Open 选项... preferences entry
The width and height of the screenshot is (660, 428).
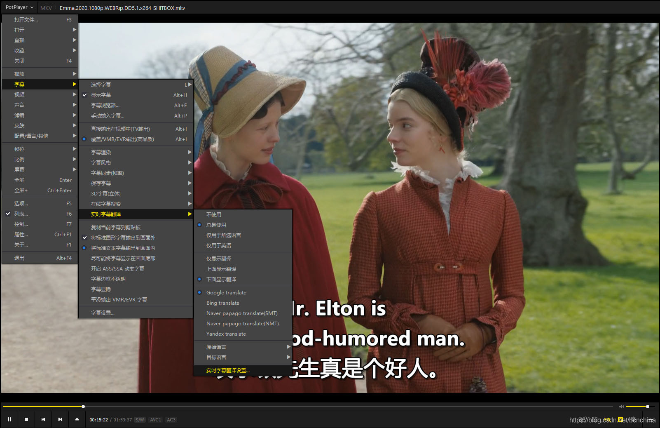point(40,203)
